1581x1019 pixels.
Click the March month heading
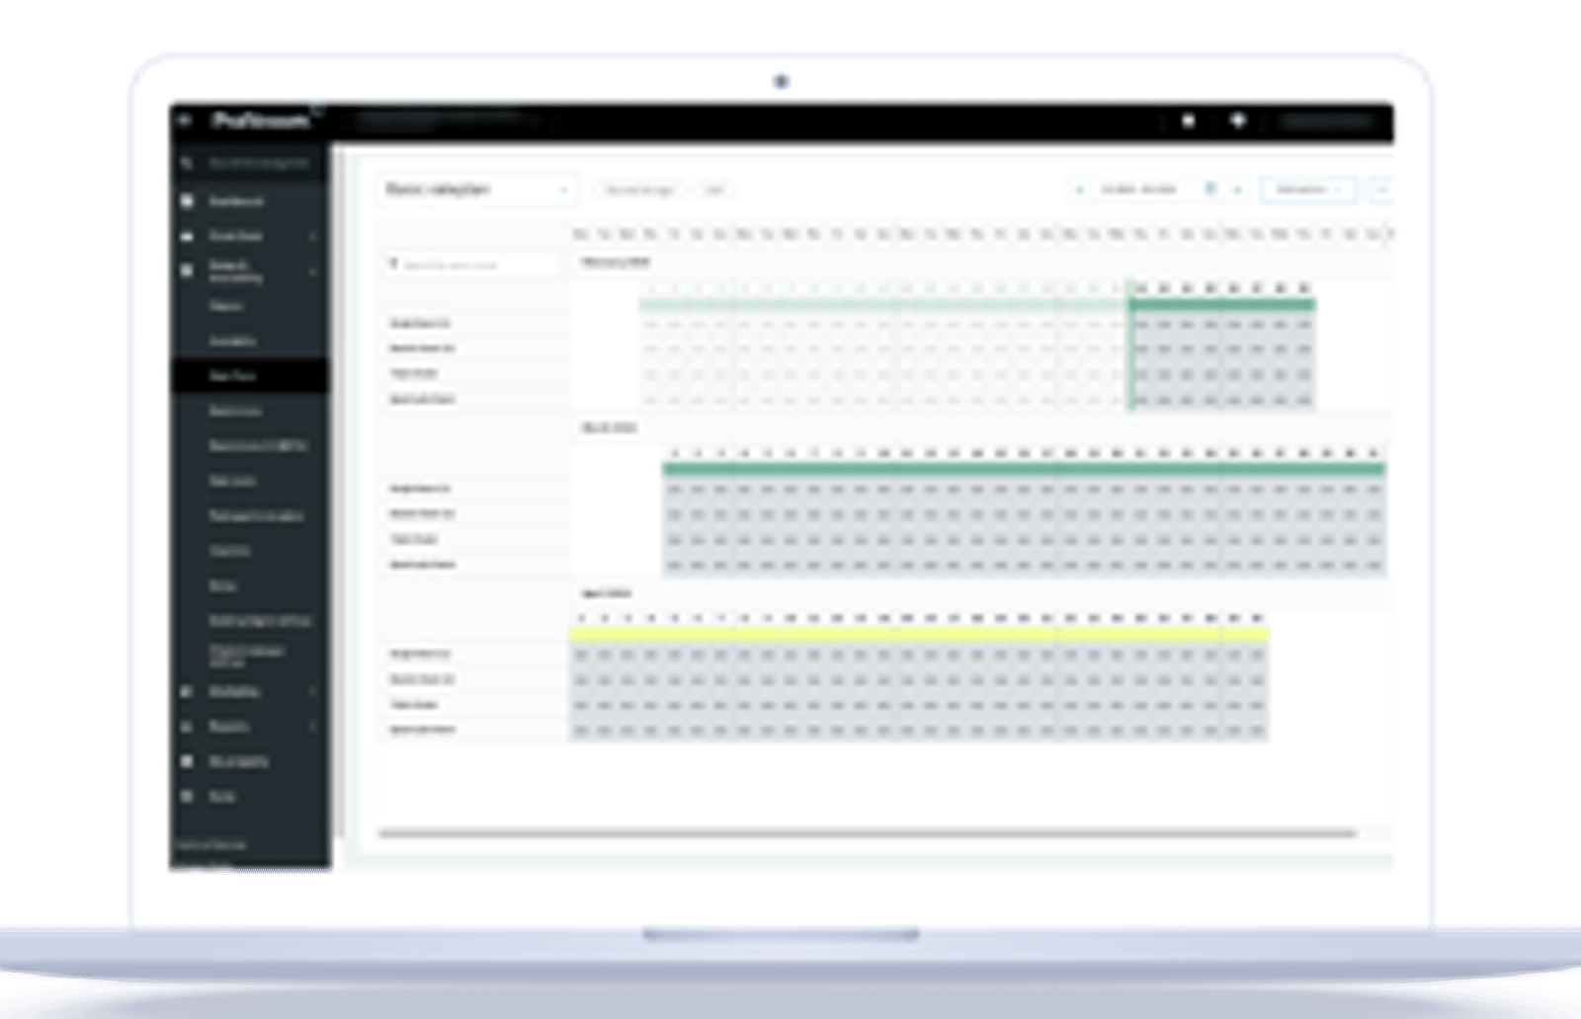click(x=609, y=428)
